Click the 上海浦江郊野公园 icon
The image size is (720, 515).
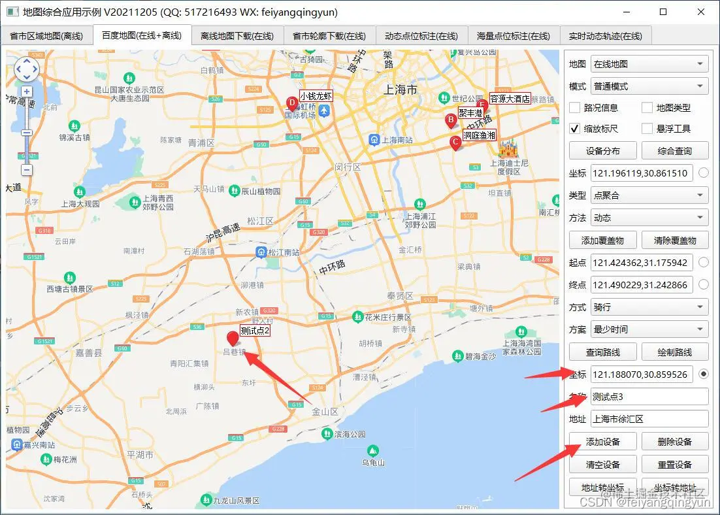(x=419, y=204)
